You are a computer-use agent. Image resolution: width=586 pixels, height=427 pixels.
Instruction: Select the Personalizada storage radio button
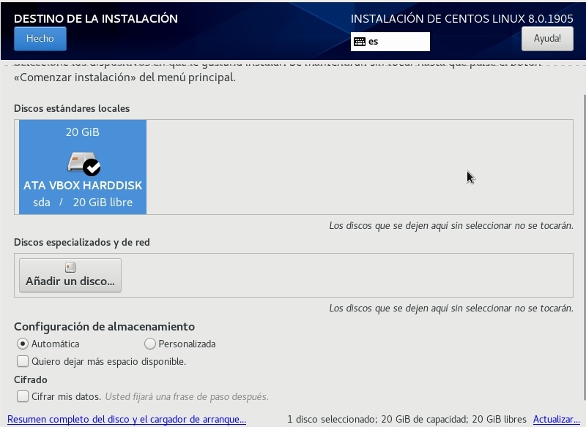(x=150, y=344)
